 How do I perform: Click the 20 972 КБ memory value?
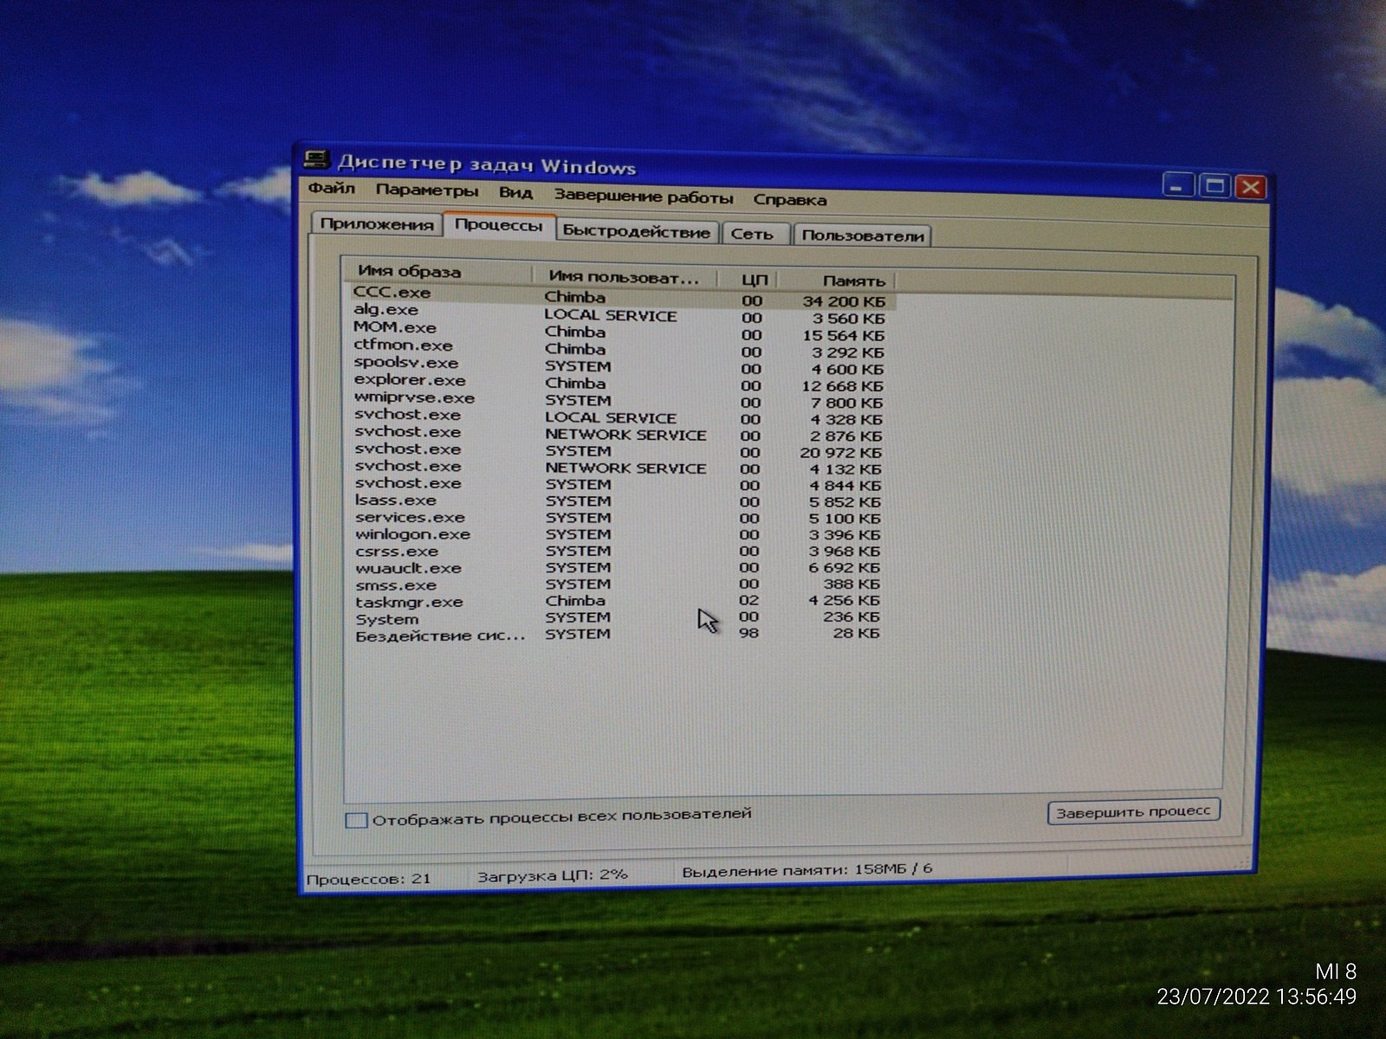pyautogui.click(x=840, y=452)
